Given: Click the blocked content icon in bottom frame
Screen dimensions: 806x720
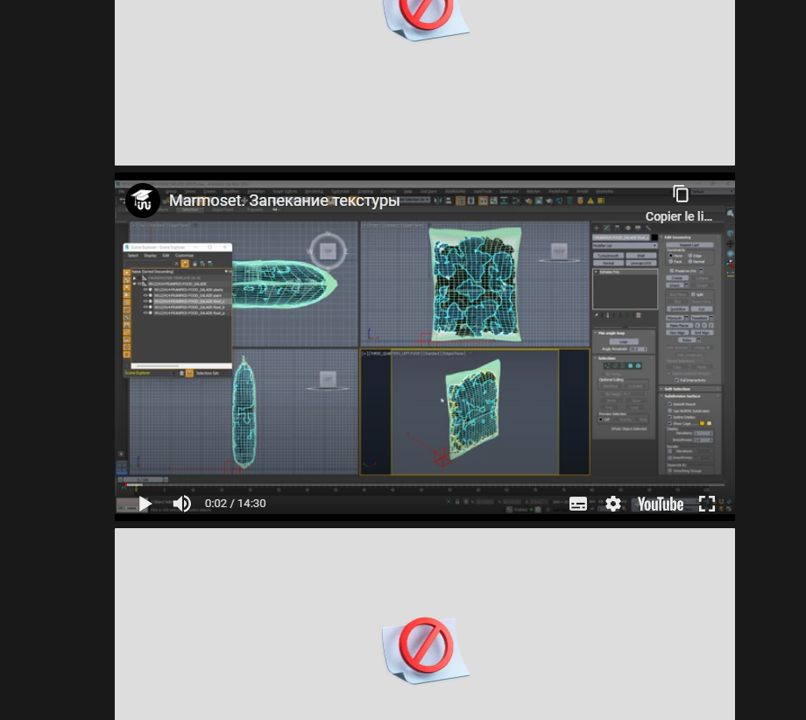Looking at the screenshot, I should pyautogui.click(x=425, y=650).
